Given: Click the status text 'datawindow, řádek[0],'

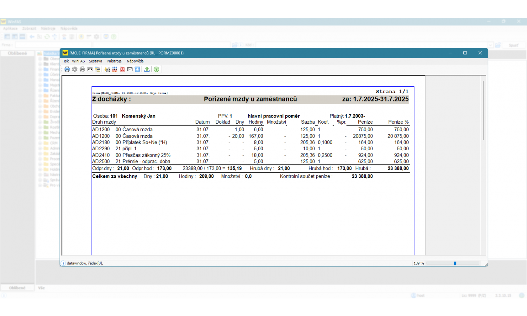Looking at the screenshot, I should 85,263.
